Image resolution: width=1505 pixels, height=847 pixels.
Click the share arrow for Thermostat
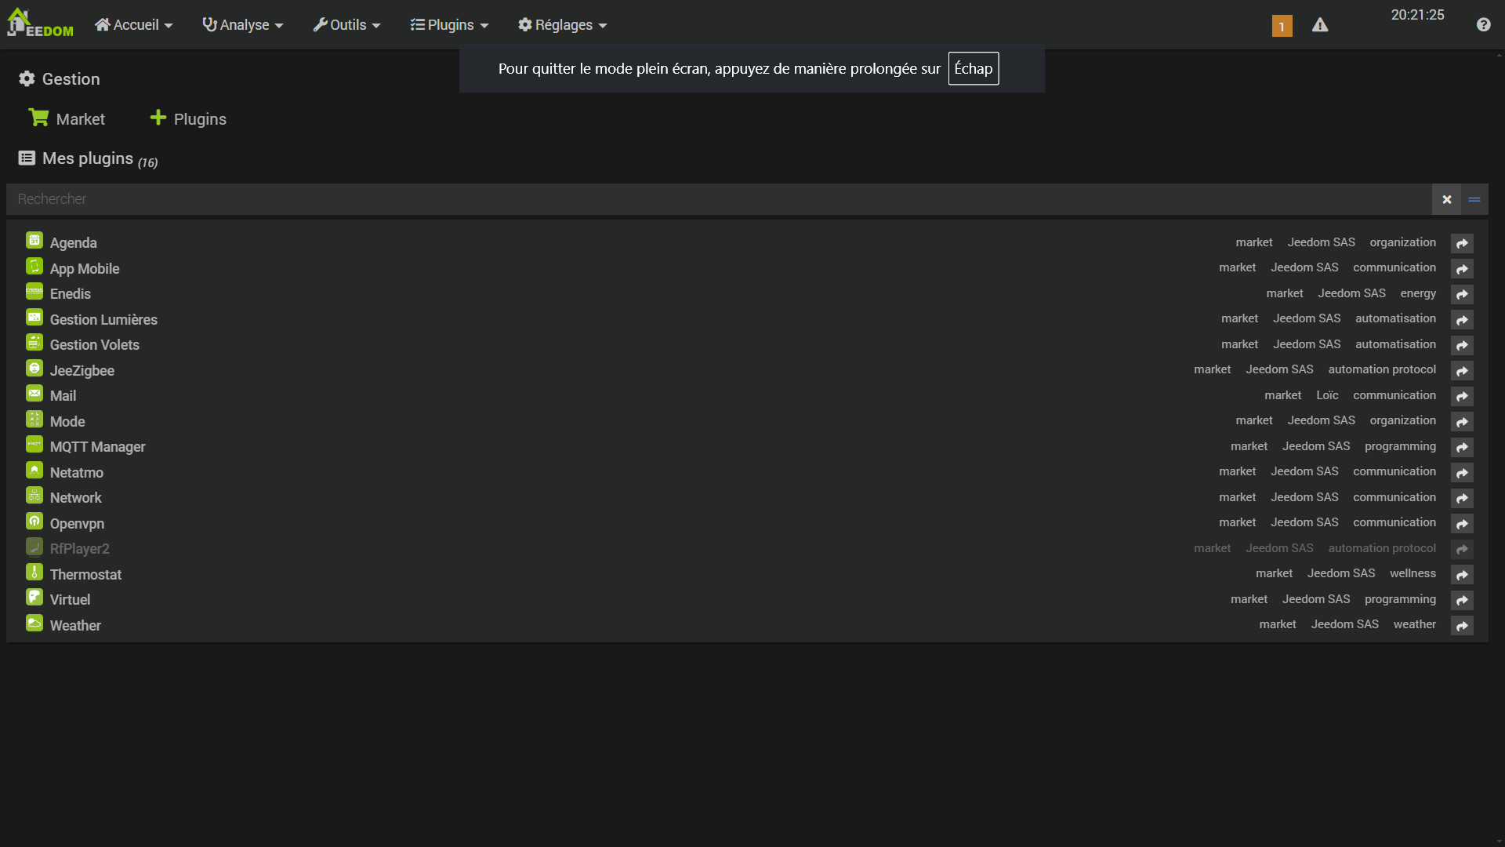1462,574
